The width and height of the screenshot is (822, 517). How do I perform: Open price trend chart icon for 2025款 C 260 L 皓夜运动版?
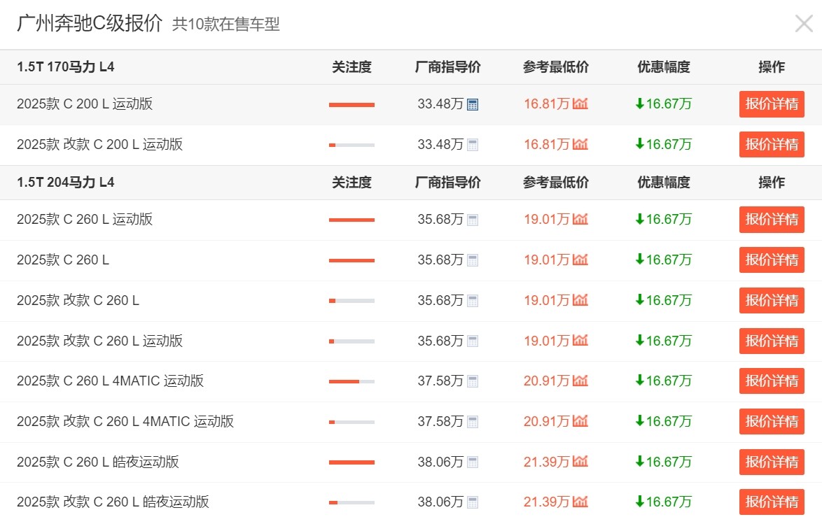580,461
